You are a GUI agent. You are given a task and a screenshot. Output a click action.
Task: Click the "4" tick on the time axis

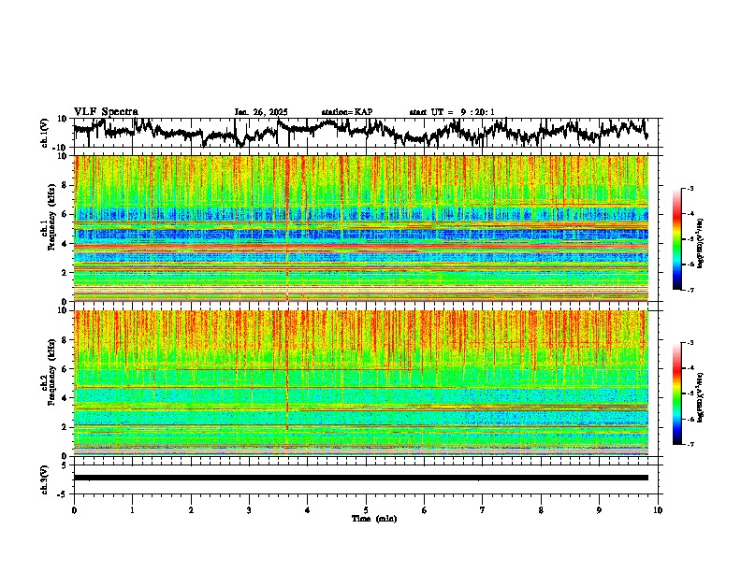pos(308,510)
